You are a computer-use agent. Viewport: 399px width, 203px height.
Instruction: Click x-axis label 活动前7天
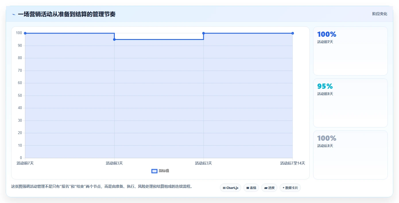click(x=25, y=163)
